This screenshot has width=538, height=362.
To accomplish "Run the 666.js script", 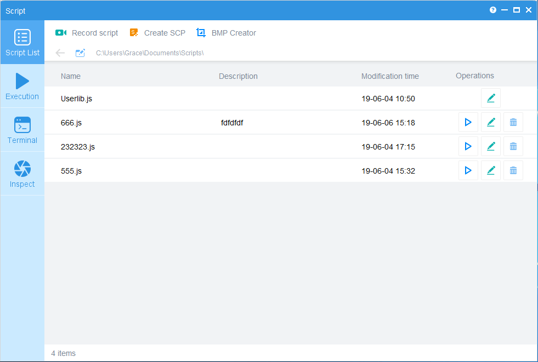I will [468, 122].
